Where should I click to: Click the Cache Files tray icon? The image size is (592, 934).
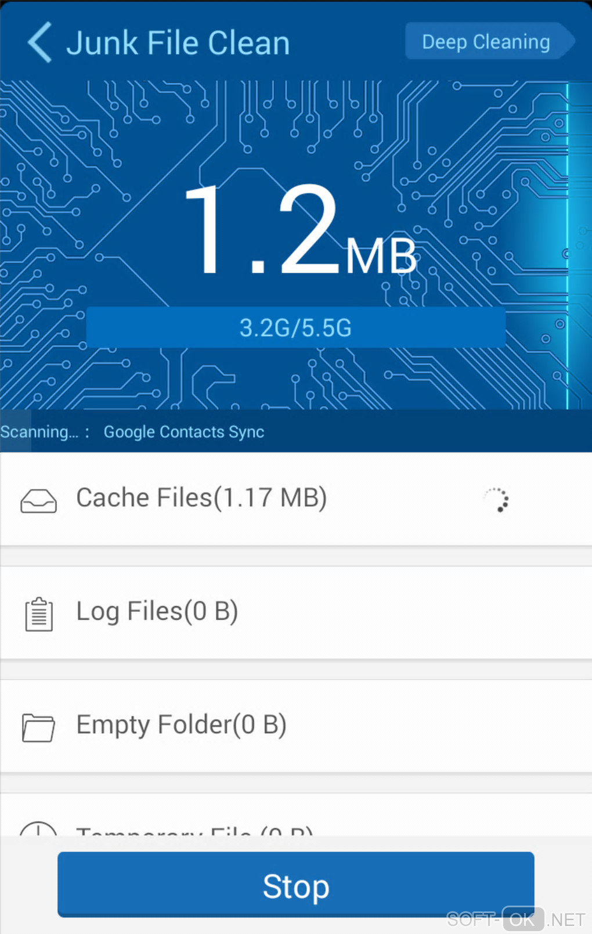[38, 500]
